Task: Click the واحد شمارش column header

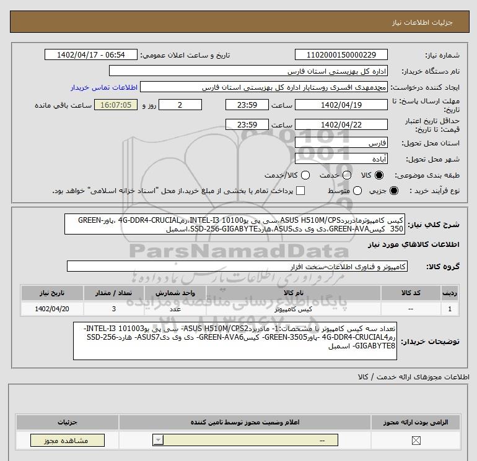Action: coord(175,293)
